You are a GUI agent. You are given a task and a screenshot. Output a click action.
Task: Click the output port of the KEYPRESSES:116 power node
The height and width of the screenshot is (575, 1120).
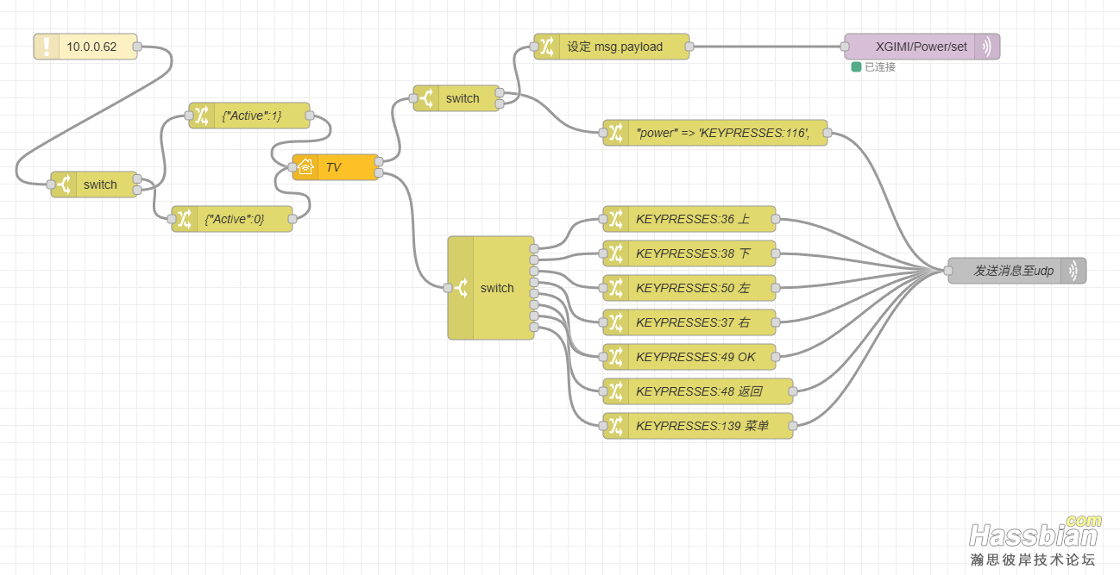pos(827,133)
